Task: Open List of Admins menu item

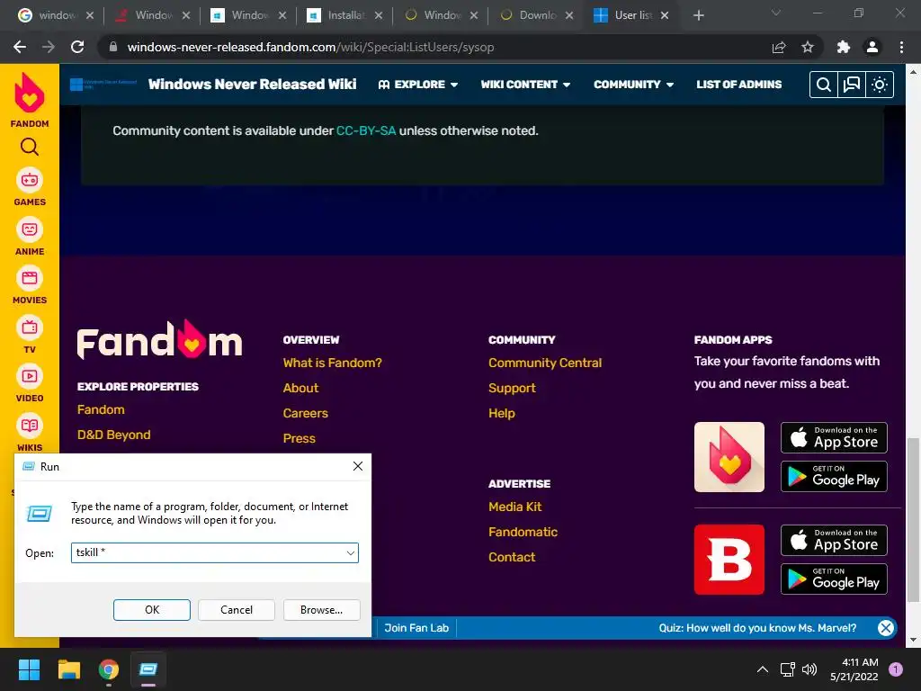Action: [739, 85]
